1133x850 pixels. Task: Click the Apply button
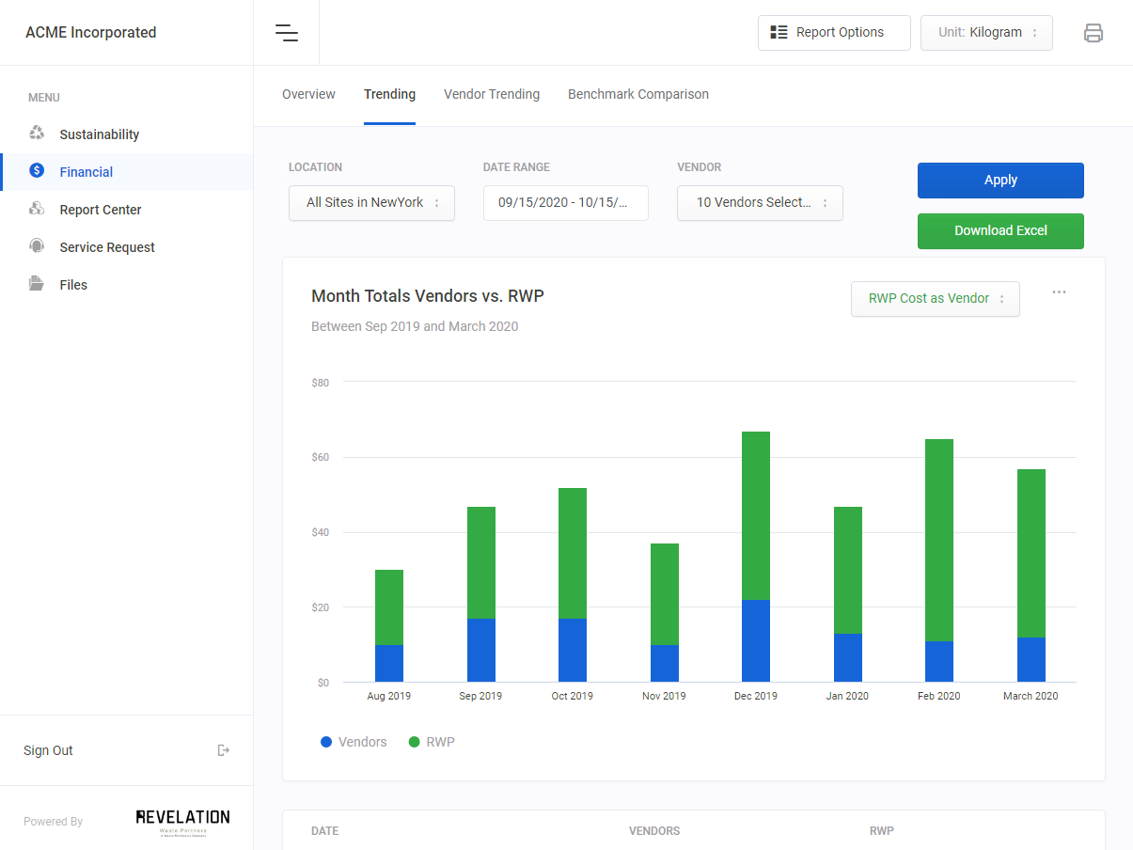tap(1000, 181)
